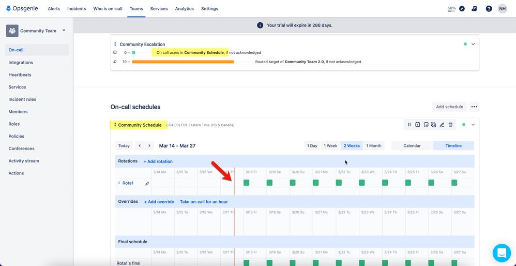Edit Community Schedule with the pencil icon
The image size is (516, 266).
[442, 124]
